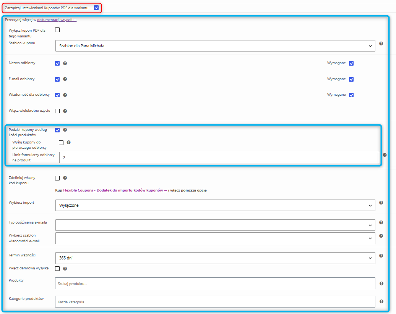
Task: Focus Szukaj produktu search field
Action: click(x=215, y=283)
